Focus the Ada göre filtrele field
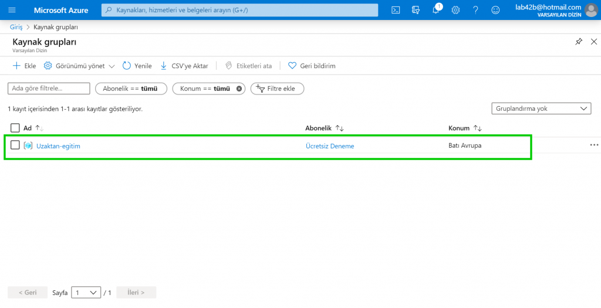601x308 pixels. [x=49, y=89]
